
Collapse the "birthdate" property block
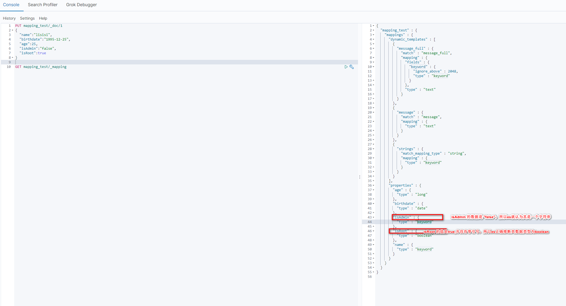(x=373, y=203)
